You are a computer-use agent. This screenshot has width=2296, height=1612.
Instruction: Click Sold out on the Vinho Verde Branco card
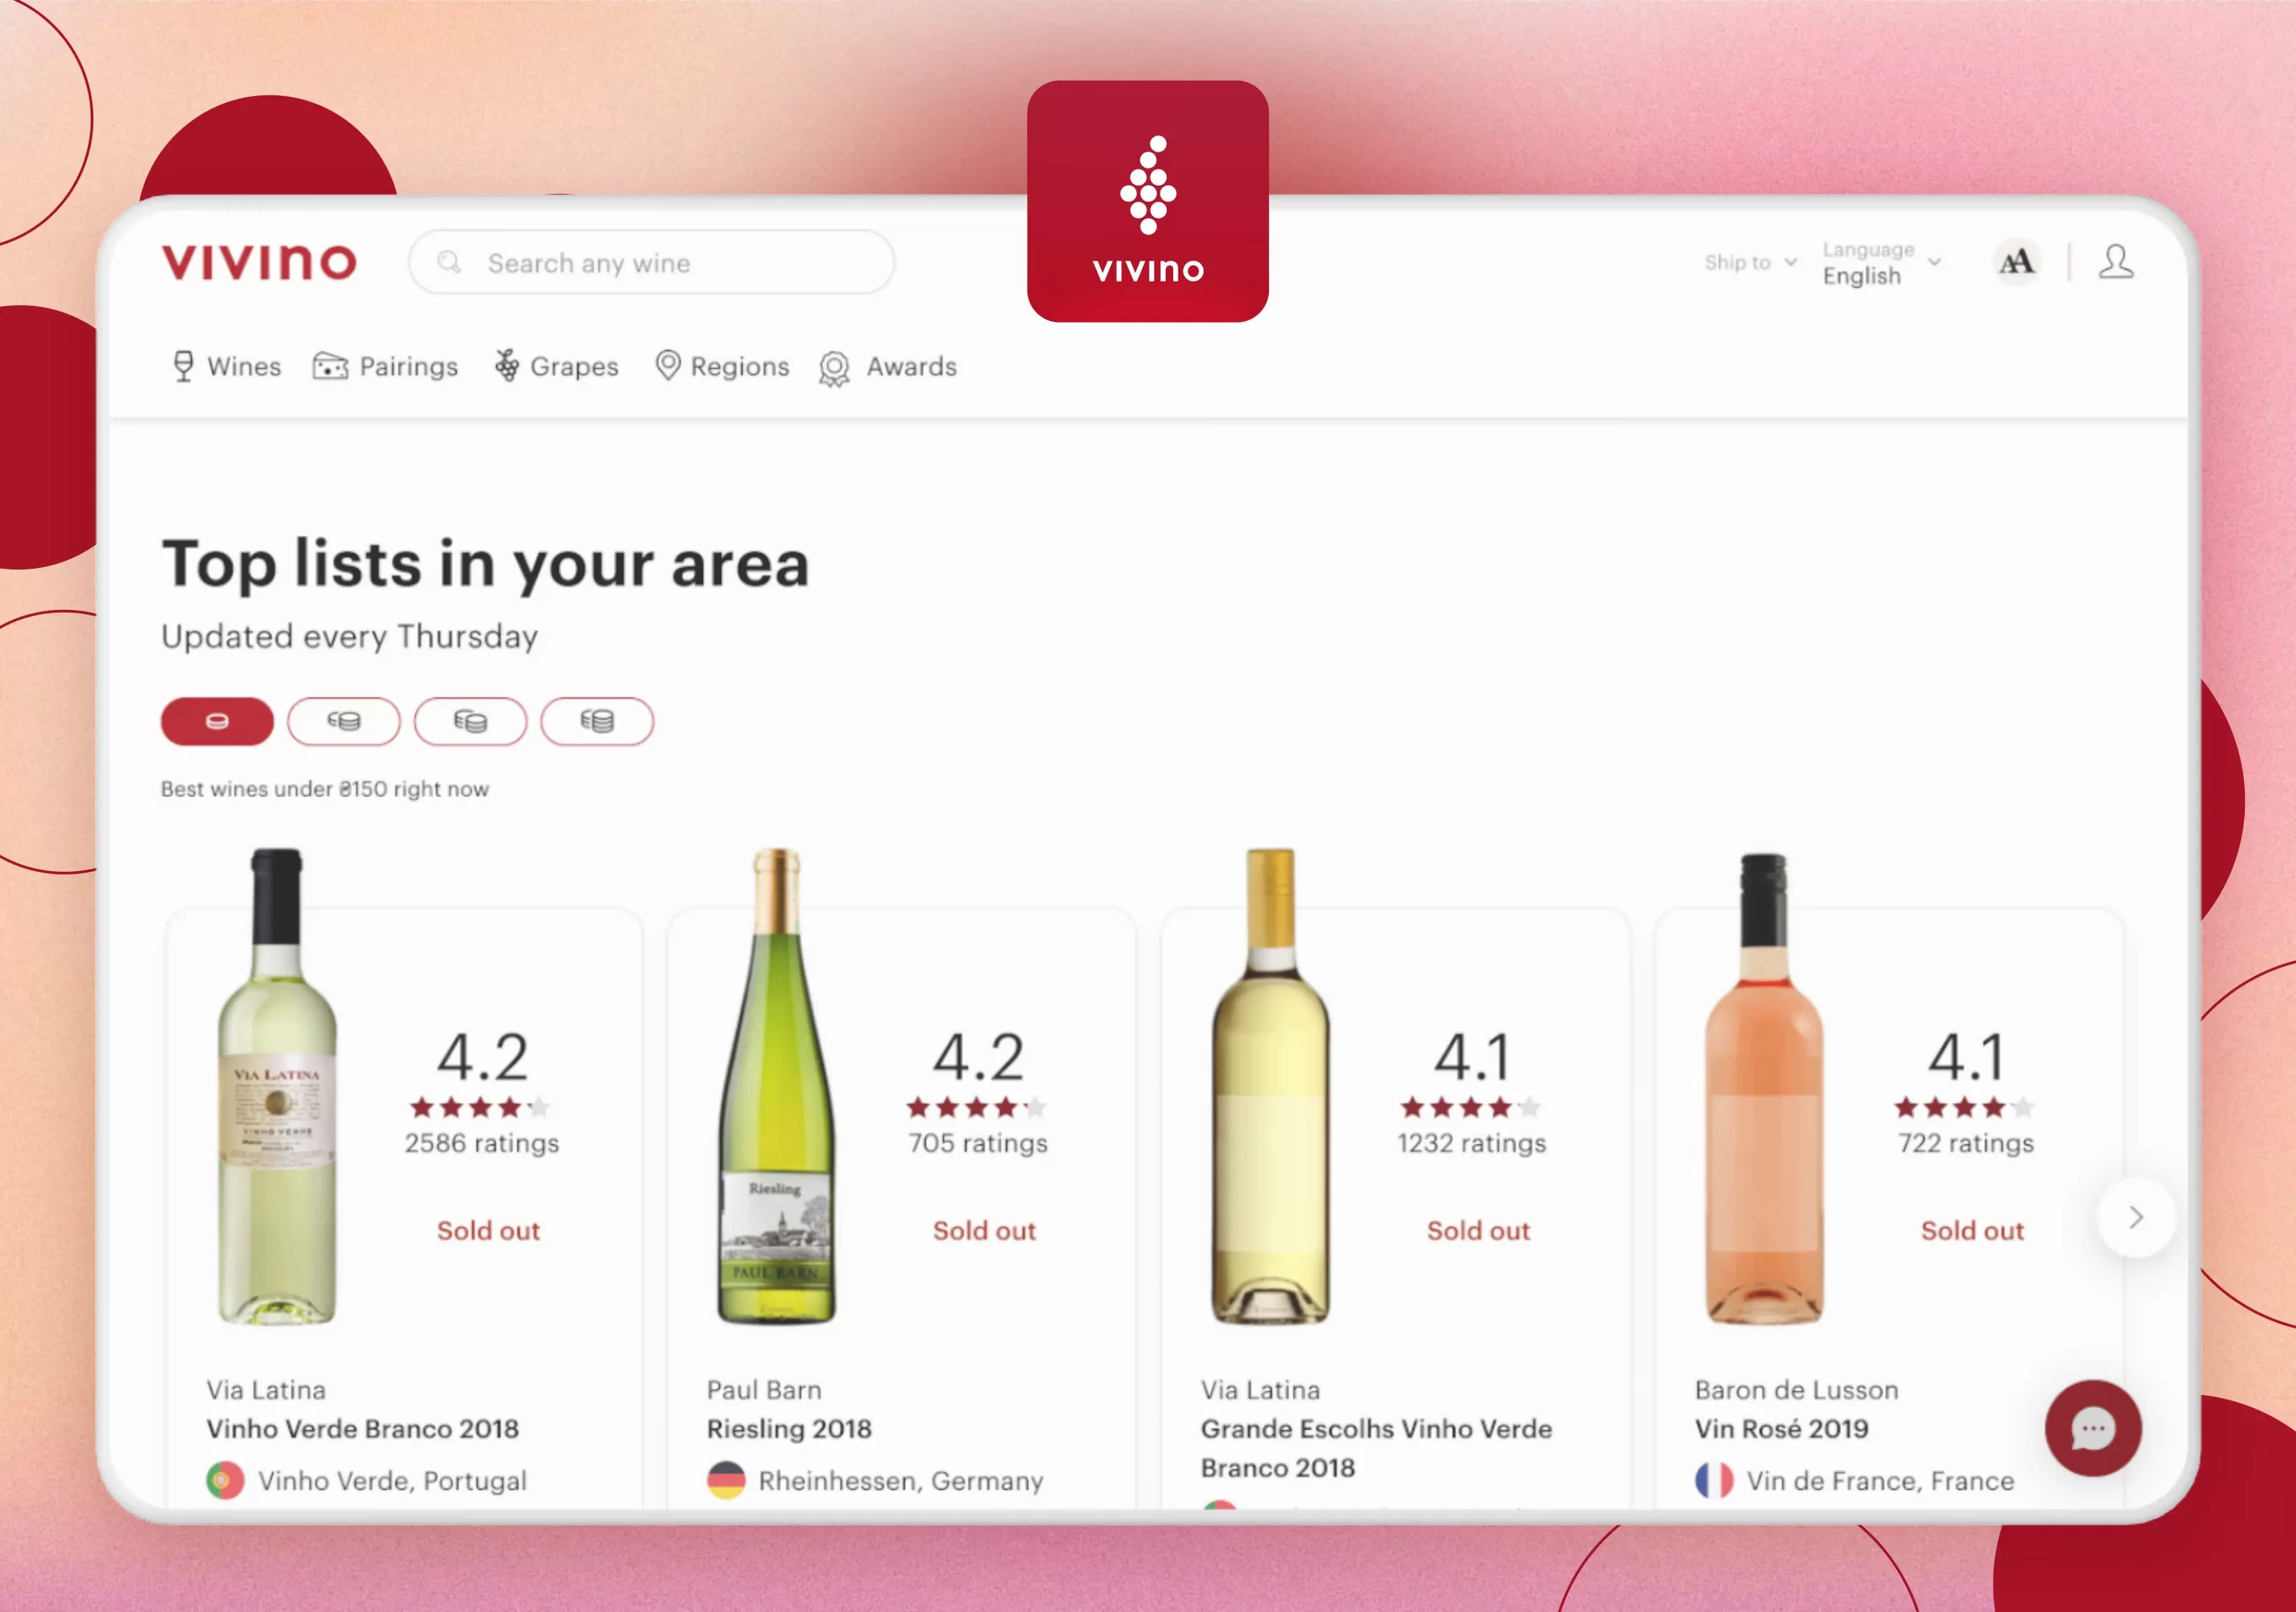(x=488, y=1230)
